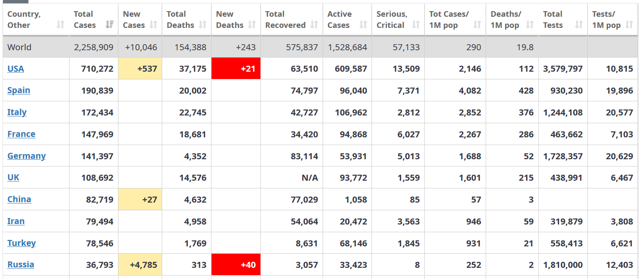Click the Total Tests header label
Image resolution: width=641 pixels, height=279 pixels.
coord(553,20)
